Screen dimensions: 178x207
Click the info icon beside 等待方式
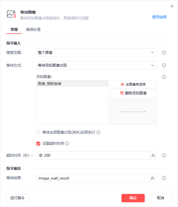pyautogui.click(x=164, y=66)
